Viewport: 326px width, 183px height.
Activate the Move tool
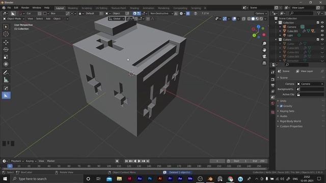6,42
